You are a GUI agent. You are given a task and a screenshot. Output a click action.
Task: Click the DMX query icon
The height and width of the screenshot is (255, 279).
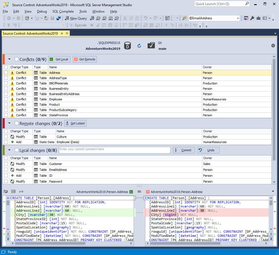click(x=104, y=18)
